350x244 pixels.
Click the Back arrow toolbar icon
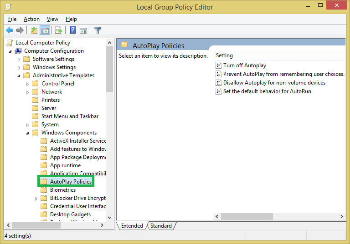[x=10, y=30]
